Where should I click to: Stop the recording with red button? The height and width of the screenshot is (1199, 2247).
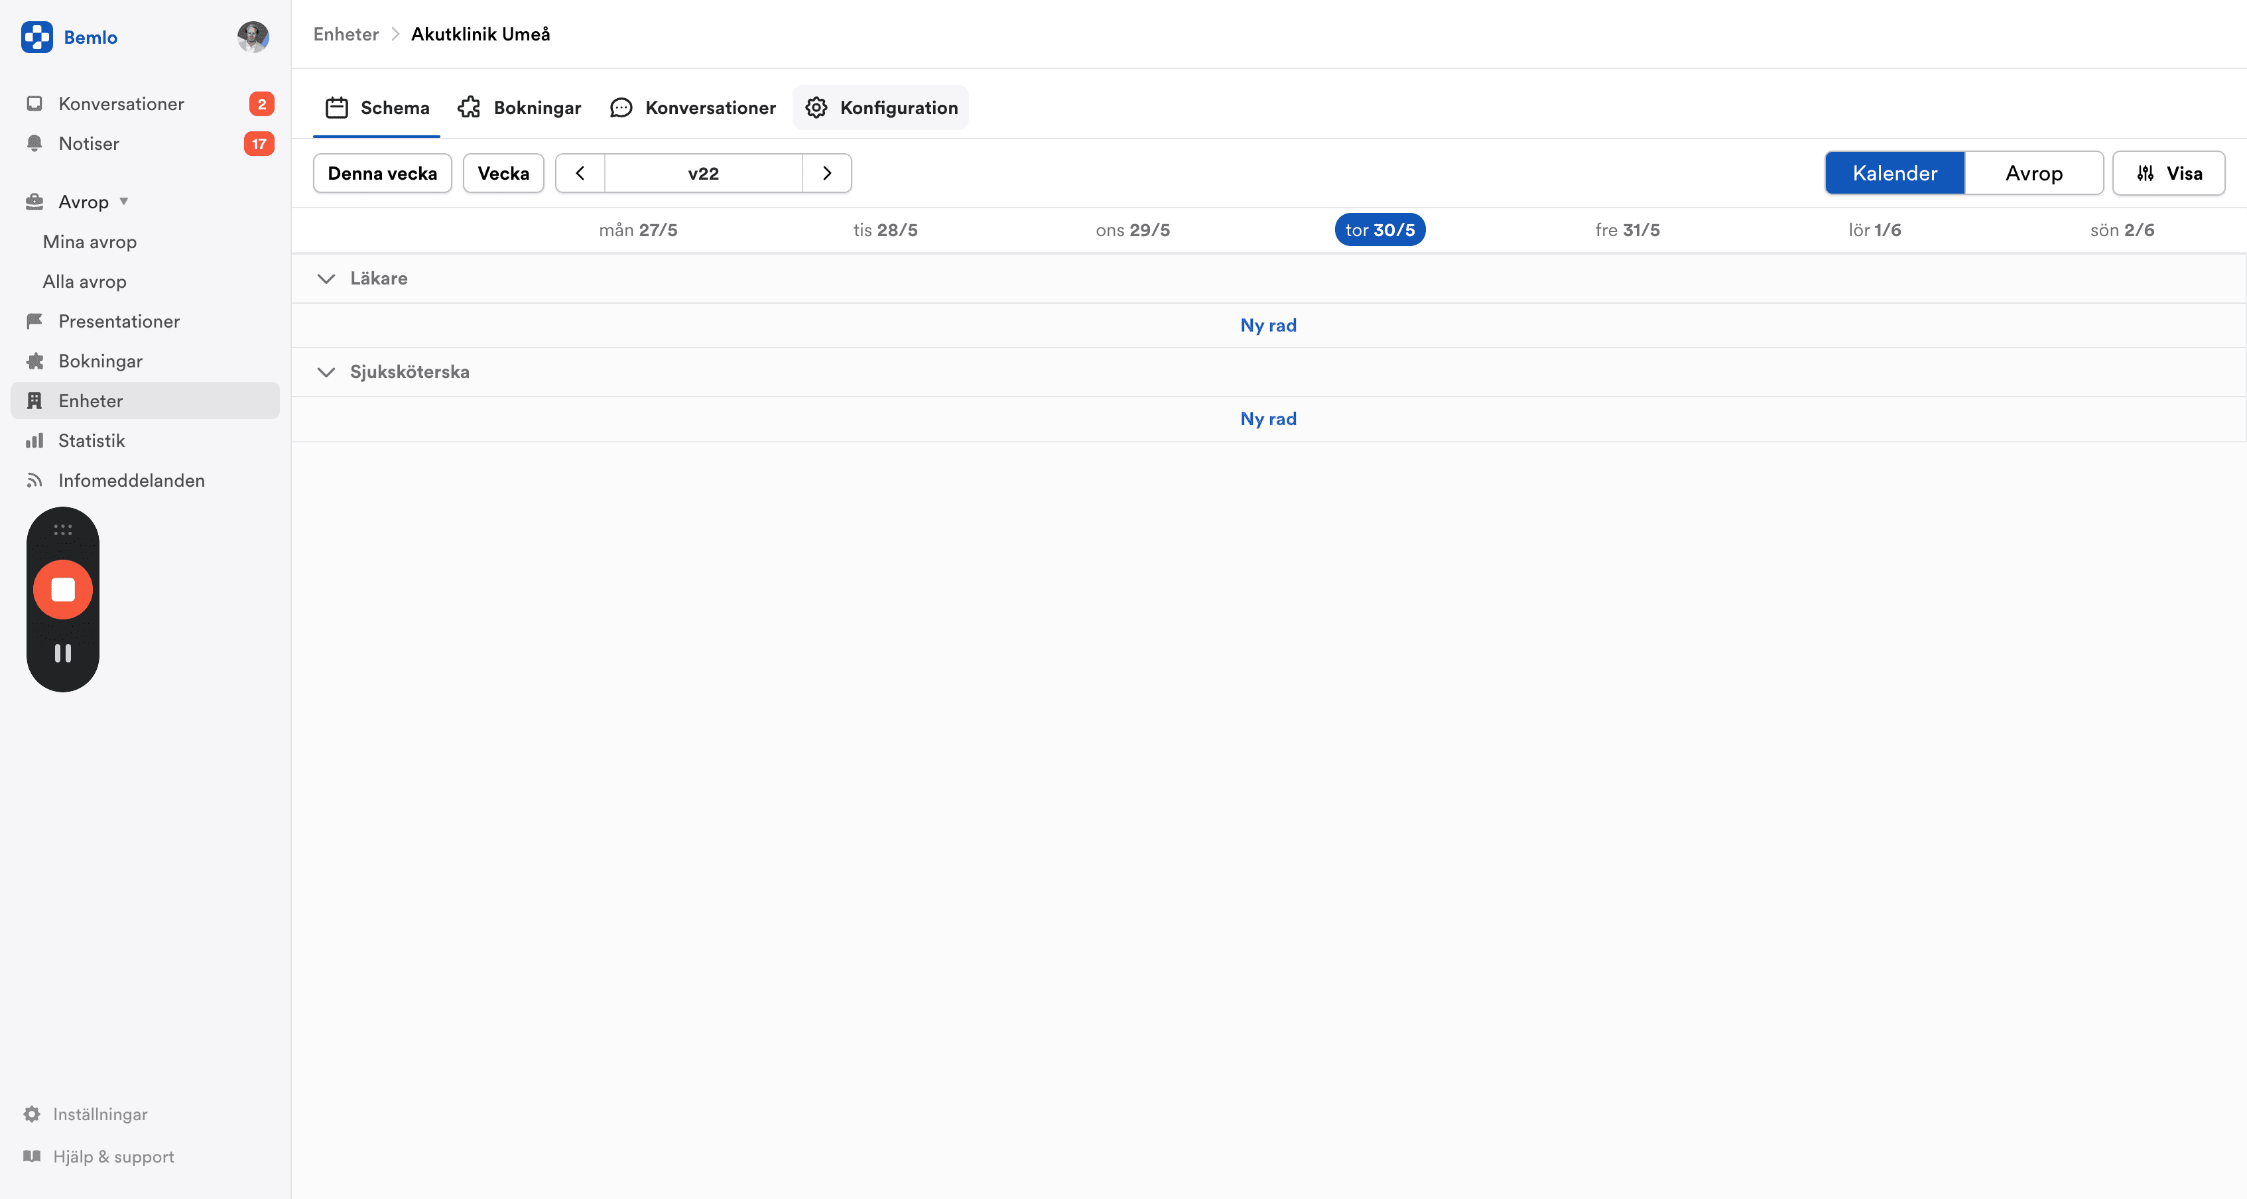click(x=63, y=590)
